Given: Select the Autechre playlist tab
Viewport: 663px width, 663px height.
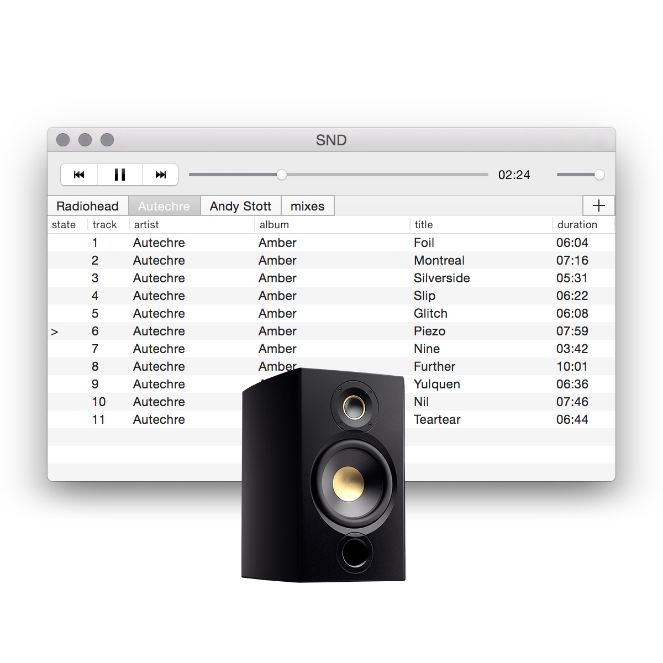Looking at the screenshot, I should [x=164, y=206].
